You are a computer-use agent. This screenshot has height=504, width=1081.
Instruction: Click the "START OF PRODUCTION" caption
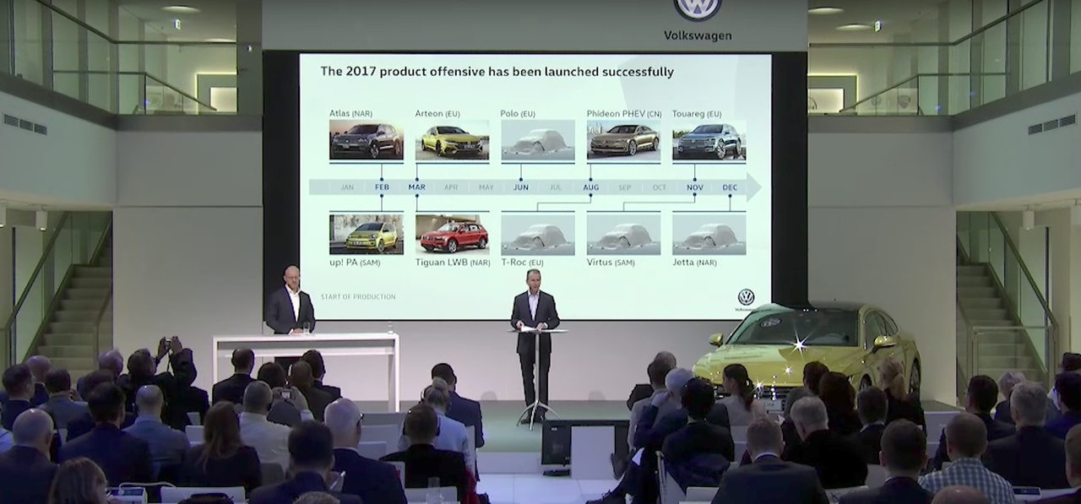tap(358, 296)
